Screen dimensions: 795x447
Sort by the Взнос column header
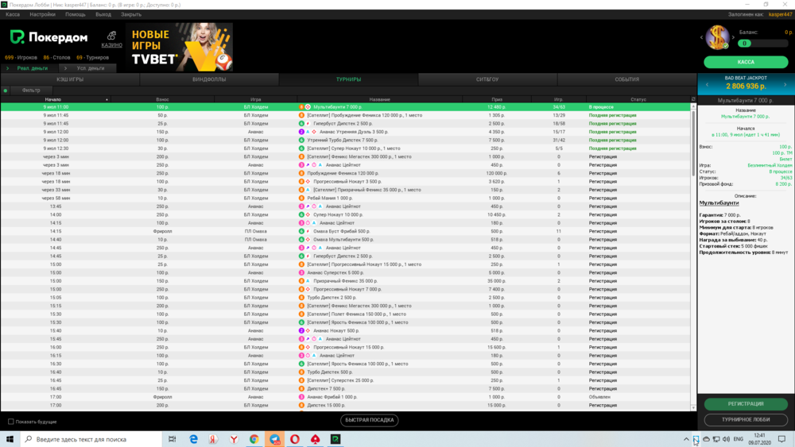pyautogui.click(x=162, y=99)
